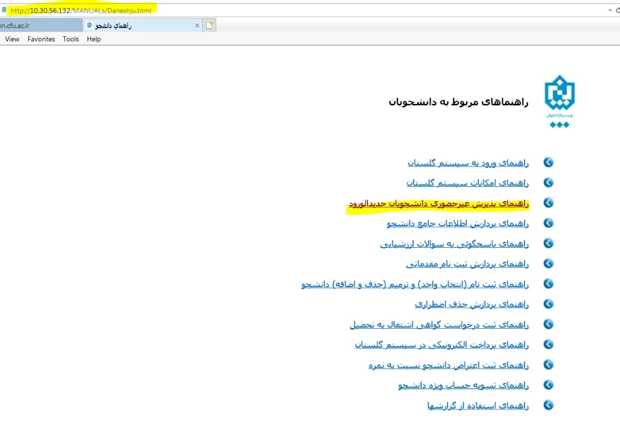Click arrow bullet beside راهنمای ورود به سیستم گلستان
620x446 pixels.
pyautogui.click(x=548, y=163)
